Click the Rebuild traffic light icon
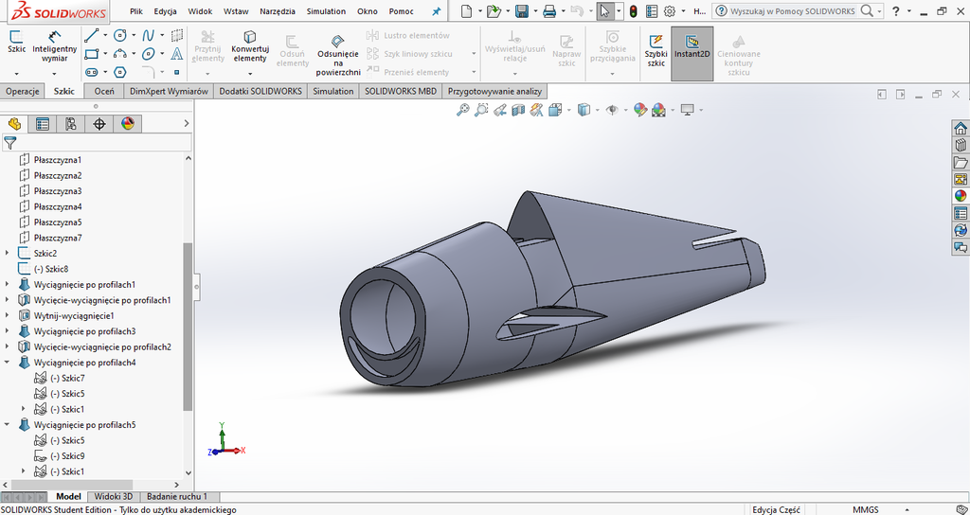This screenshot has height=515, width=970. (633, 11)
